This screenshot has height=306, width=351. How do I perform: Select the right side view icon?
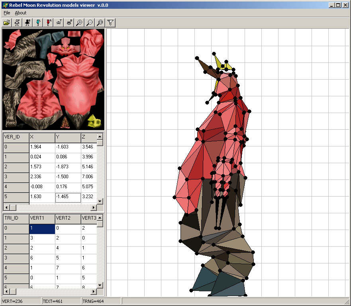[x=48, y=23]
